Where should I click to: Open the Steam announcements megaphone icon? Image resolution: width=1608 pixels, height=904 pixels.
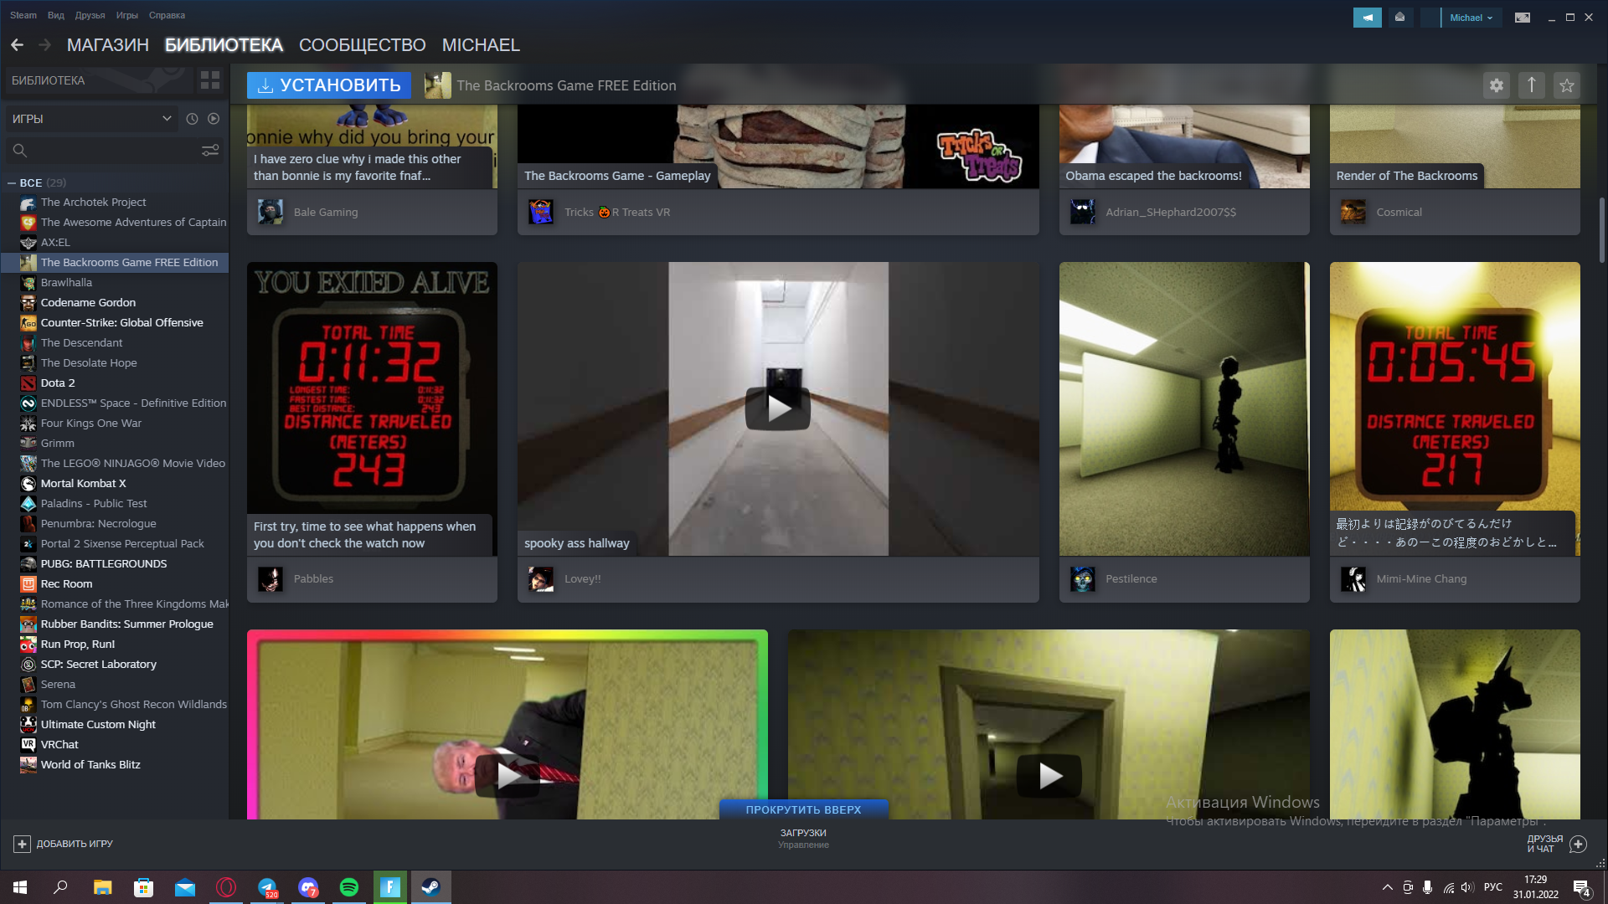point(1368,18)
